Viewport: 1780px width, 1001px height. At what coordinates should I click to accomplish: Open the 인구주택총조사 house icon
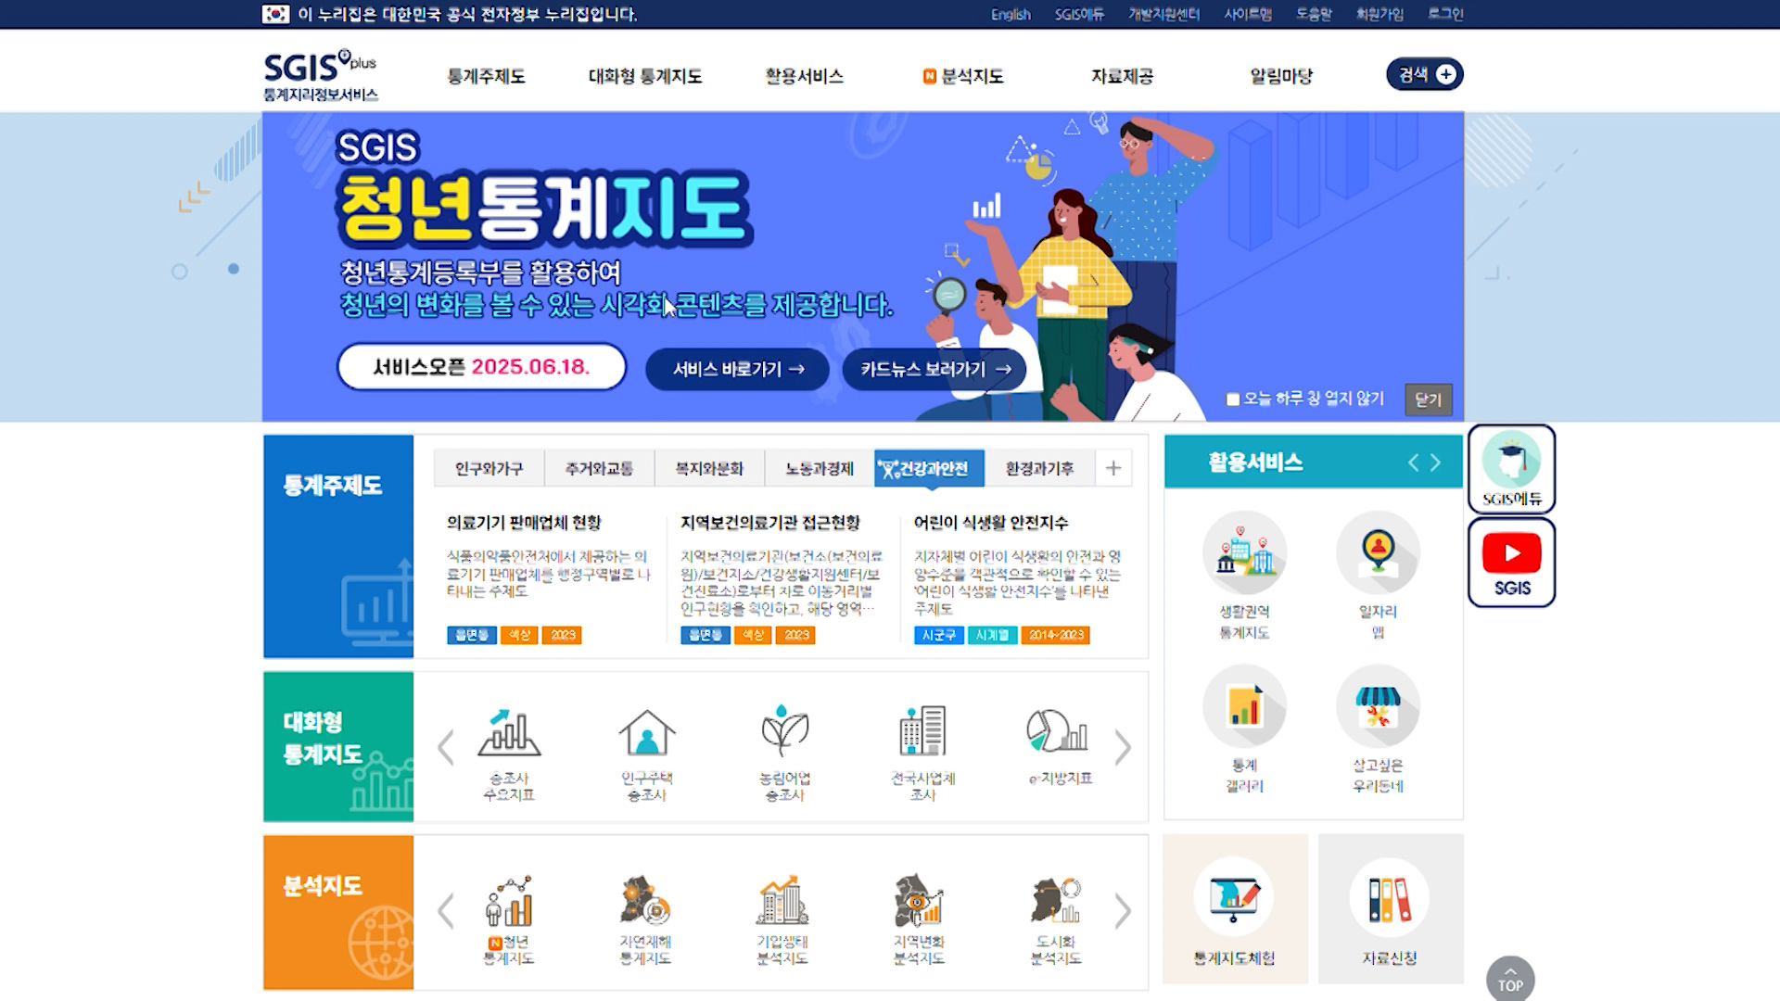pyautogui.click(x=646, y=734)
